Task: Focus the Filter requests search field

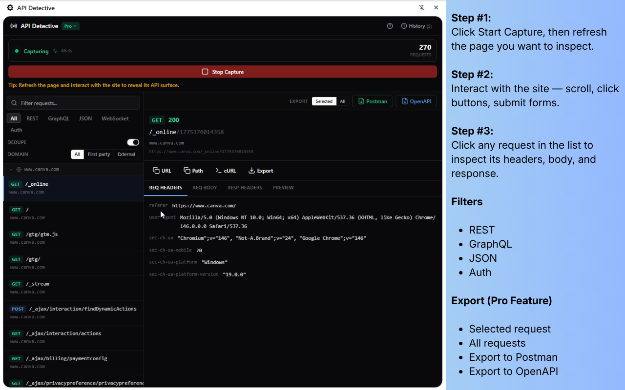Action: 73,103
